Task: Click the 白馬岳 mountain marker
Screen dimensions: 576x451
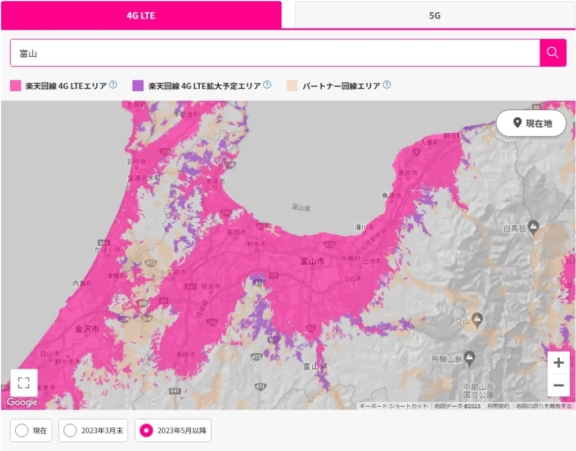Action: tap(533, 227)
